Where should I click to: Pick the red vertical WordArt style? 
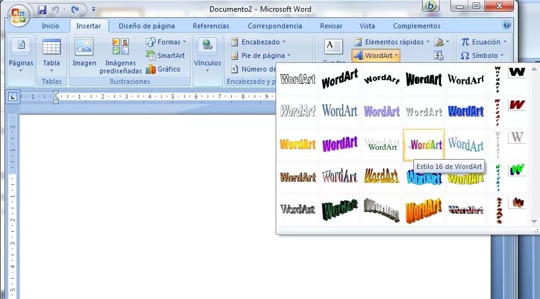point(497,112)
